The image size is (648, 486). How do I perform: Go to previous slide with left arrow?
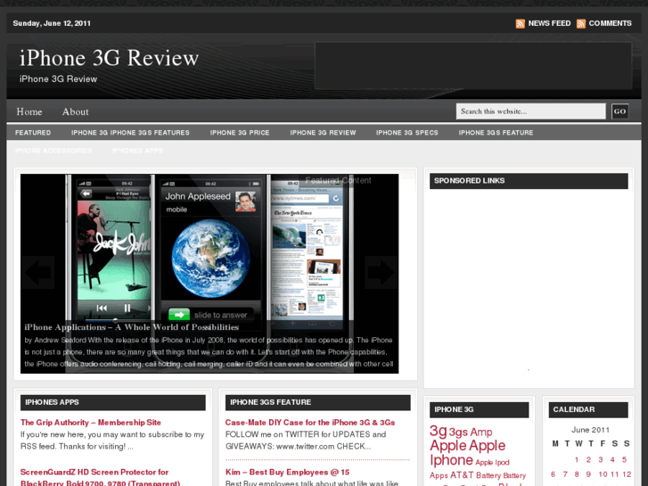pos(37,273)
